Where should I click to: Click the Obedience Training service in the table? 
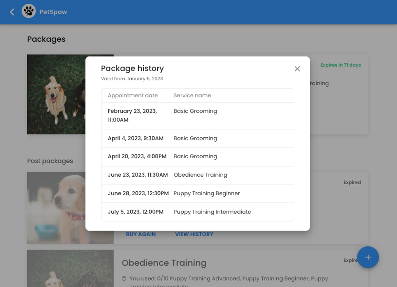click(x=200, y=175)
